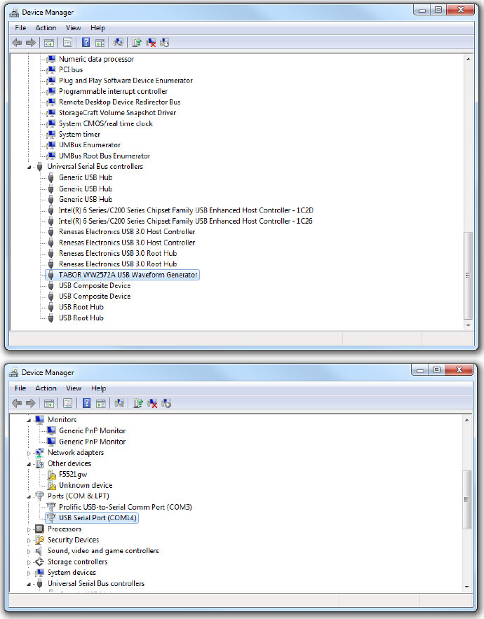Click Back arrow in top window toolbar
This screenshot has height=619, width=484.
[x=17, y=43]
